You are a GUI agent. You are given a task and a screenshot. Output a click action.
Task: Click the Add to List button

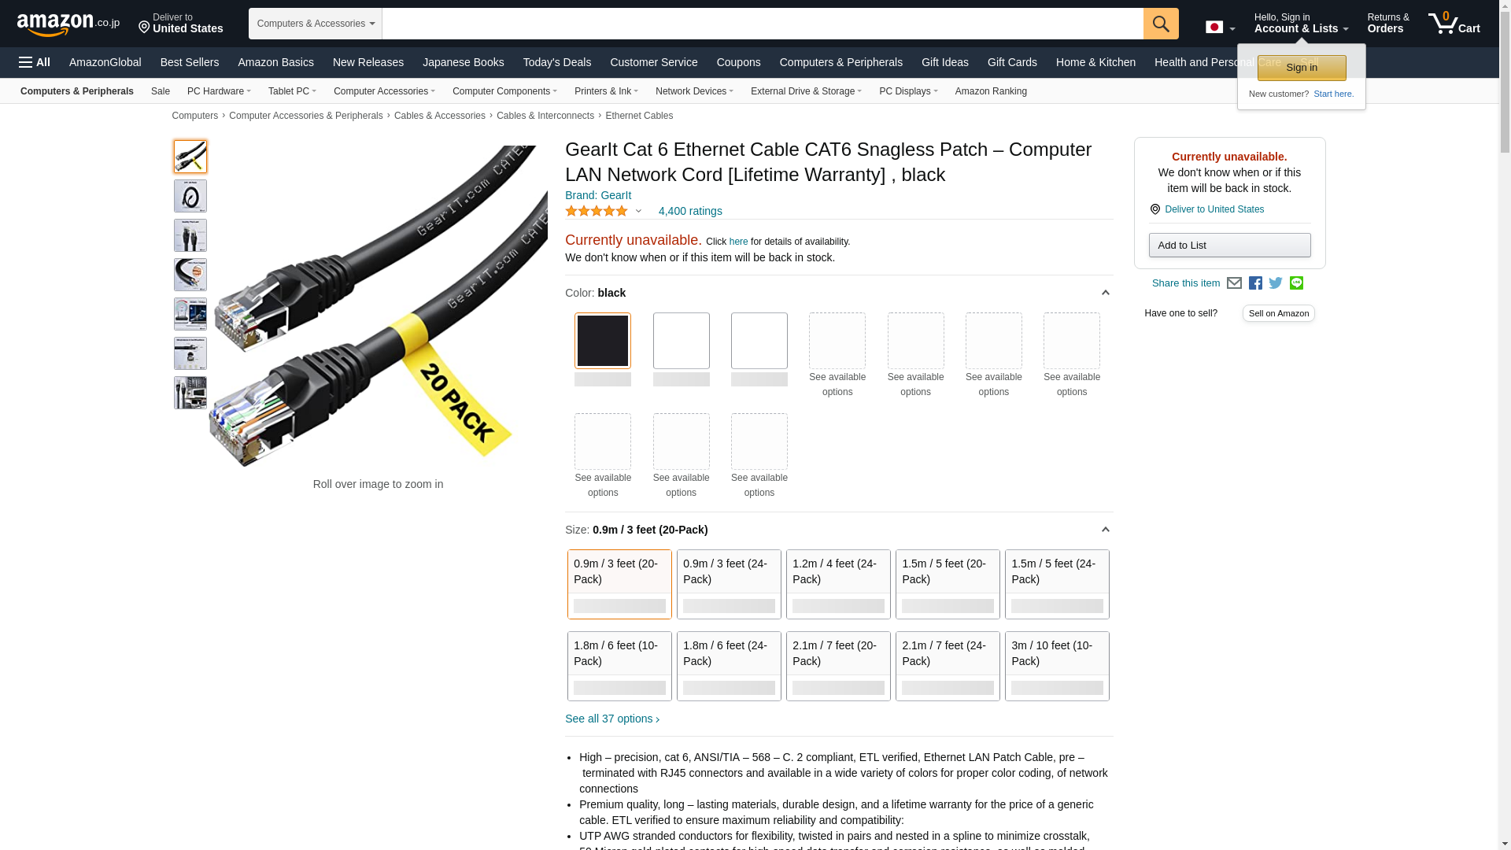[1229, 246]
